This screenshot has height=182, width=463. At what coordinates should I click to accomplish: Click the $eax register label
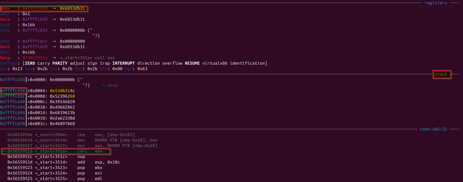pos(5,8)
